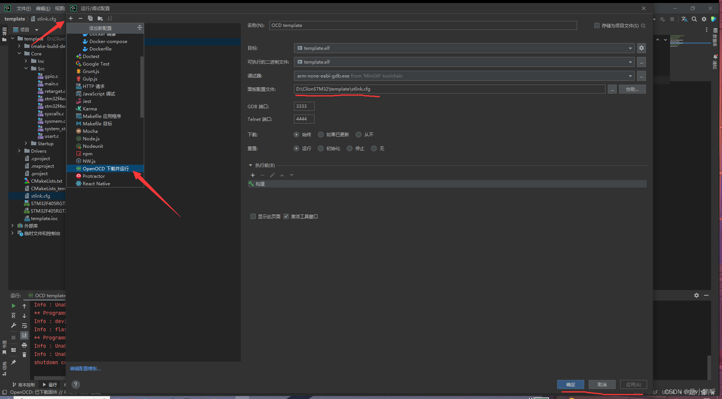Click the settings gear in main toolbar

(x=704, y=19)
